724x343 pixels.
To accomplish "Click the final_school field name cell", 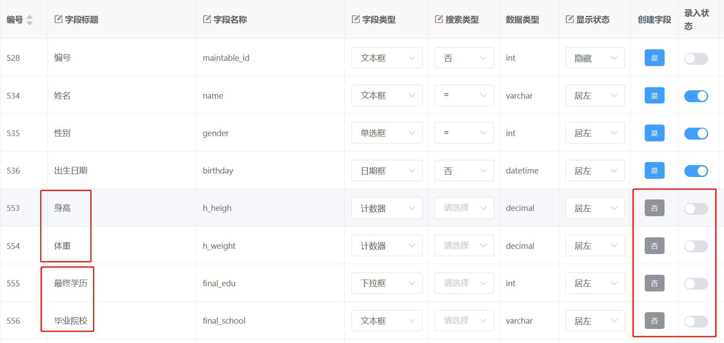I will pyautogui.click(x=224, y=321).
